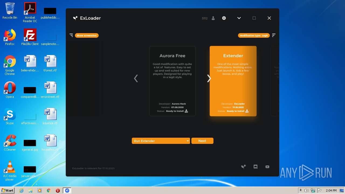
Task: Open the chat bubble icon in the footer
Action: (256, 167)
